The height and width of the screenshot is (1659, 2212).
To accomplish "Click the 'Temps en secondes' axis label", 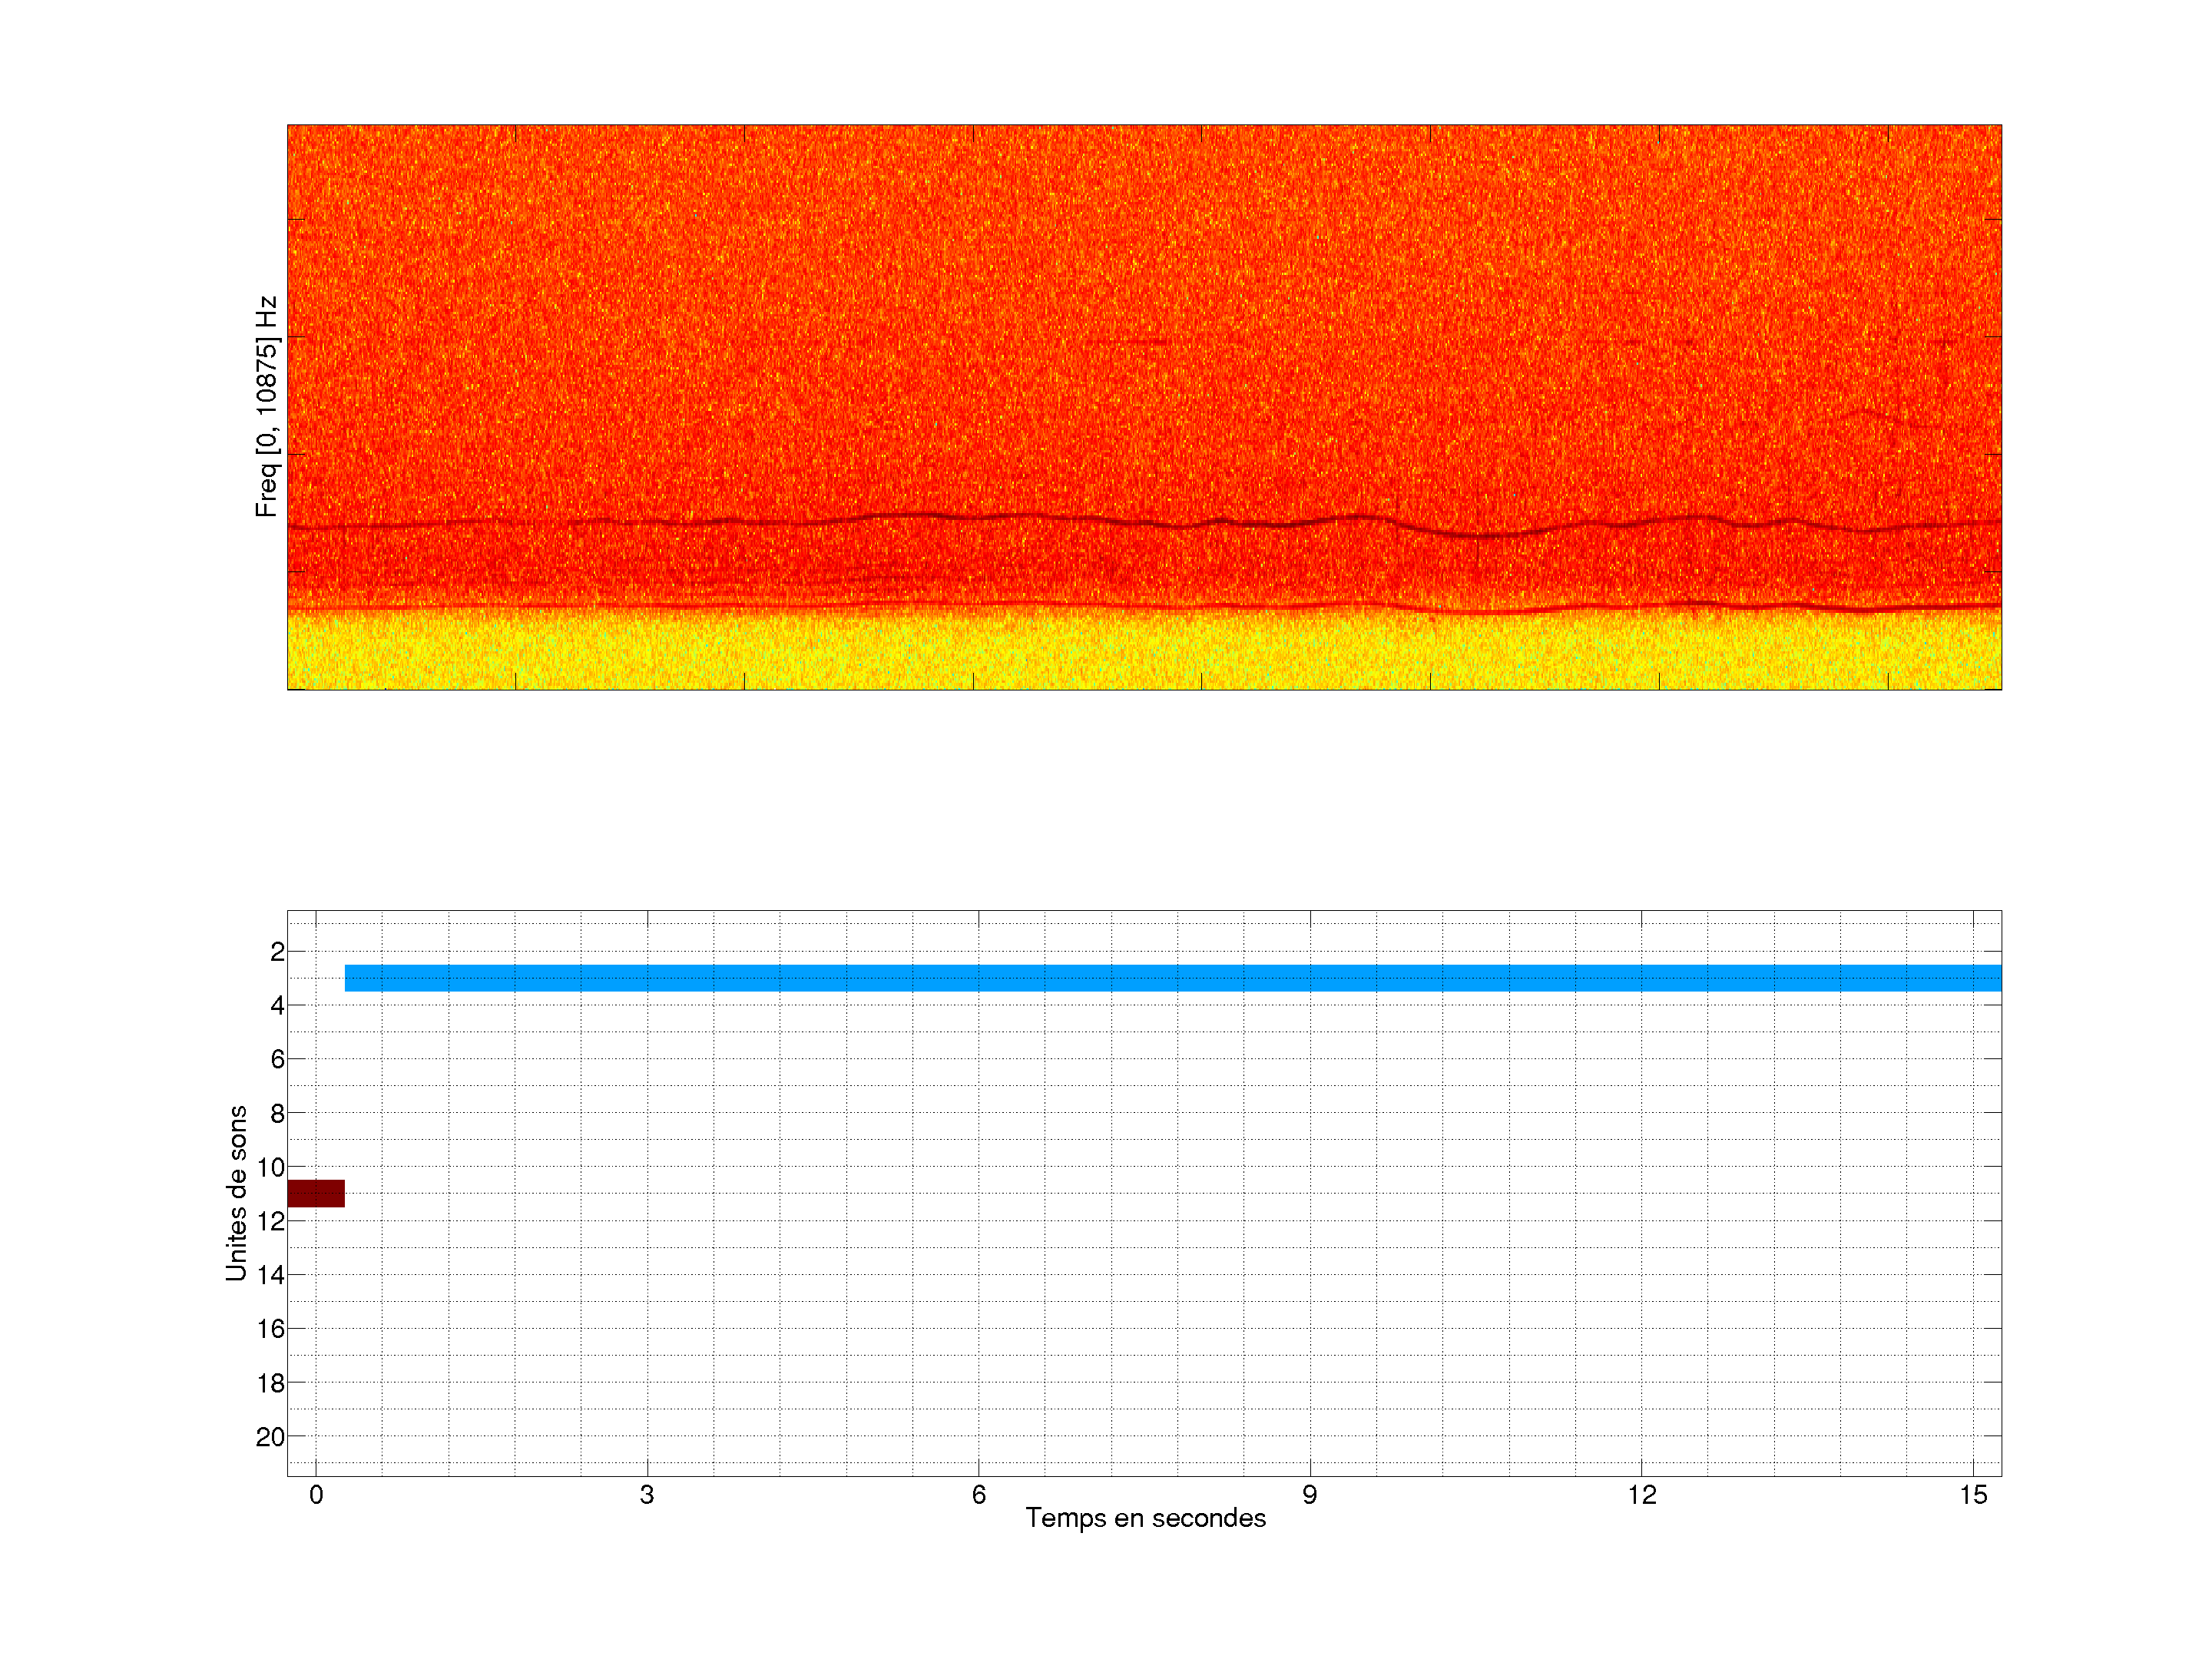I will pos(1145,1518).
